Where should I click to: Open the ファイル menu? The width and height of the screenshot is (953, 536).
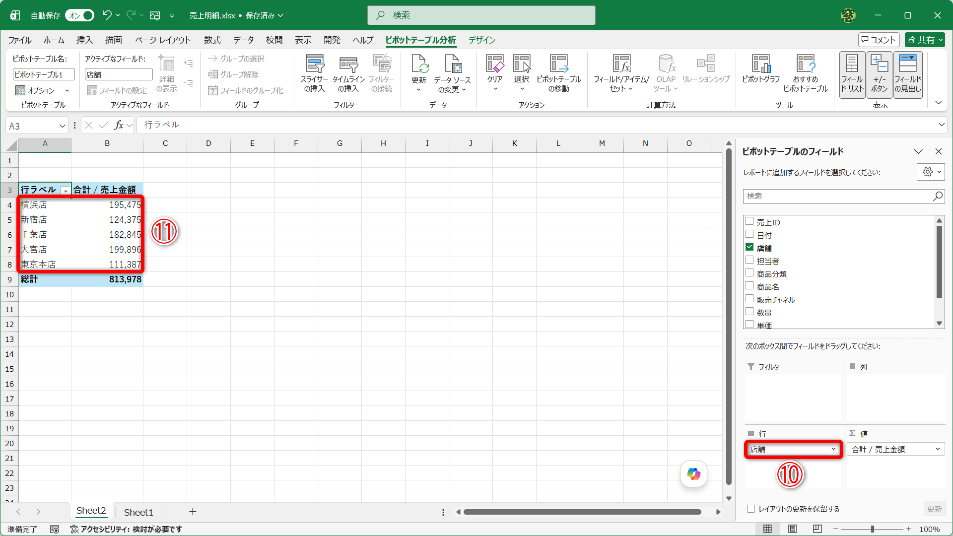coord(20,40)
